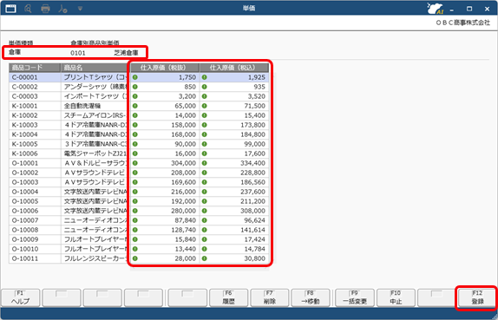Click F1 ヘルプ button

pos(20,297)
